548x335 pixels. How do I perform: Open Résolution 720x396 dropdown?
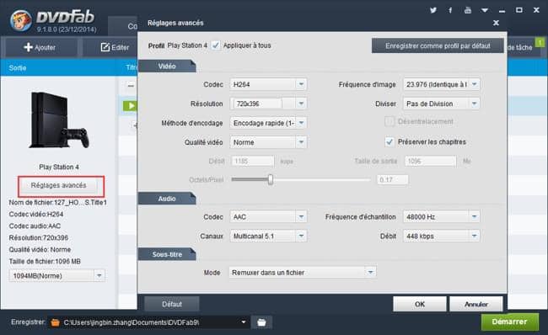click(268, 104)
